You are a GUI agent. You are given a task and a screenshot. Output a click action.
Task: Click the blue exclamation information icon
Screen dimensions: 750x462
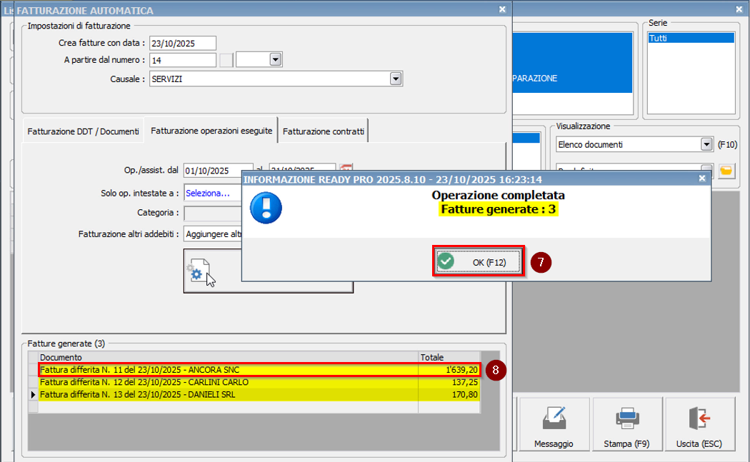pos(266,209)
